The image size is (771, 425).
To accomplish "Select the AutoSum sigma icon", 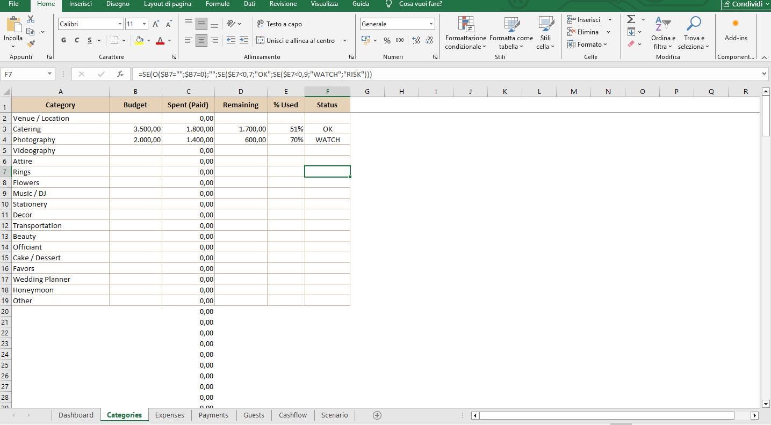I will pos(632,19).
